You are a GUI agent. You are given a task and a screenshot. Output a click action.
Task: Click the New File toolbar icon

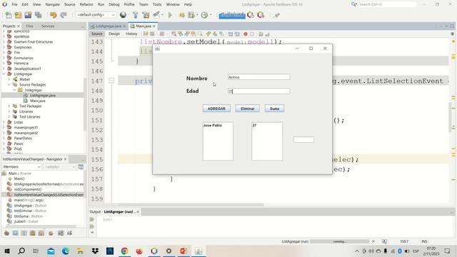(9, 15)
